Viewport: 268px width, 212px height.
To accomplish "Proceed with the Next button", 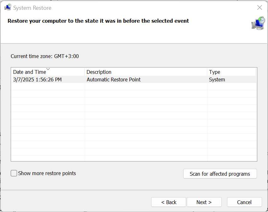I will [x=204, y=202].
